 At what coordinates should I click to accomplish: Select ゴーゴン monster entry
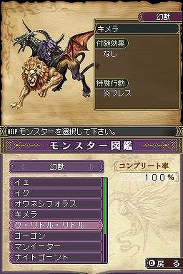pyautogui.click(x=56, y=236)
